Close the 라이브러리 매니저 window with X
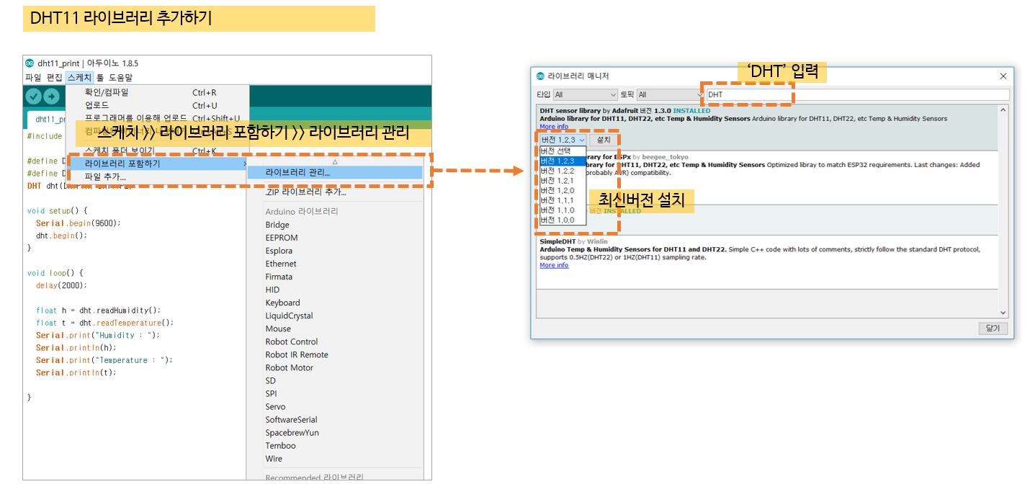 (x=1003, y=76)
